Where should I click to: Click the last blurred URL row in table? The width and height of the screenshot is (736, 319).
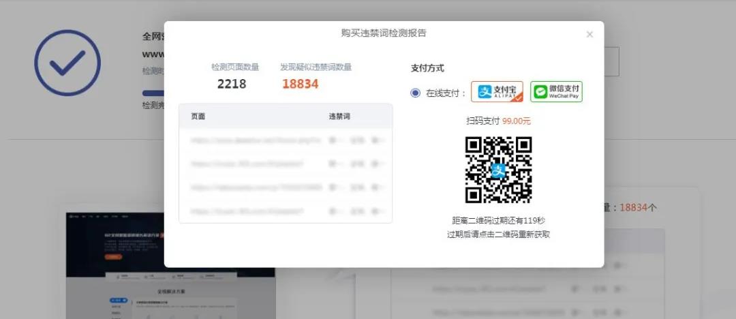(x=286, y=211)
